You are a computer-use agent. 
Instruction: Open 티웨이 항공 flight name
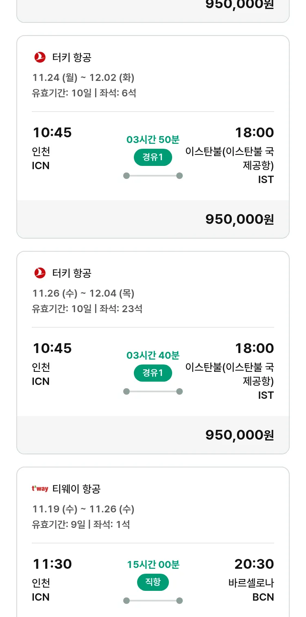76,489
